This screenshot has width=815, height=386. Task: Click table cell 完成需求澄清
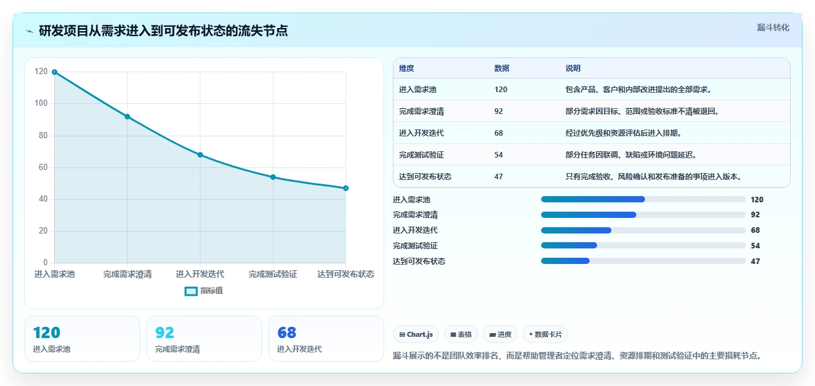(x=422, y=111)
